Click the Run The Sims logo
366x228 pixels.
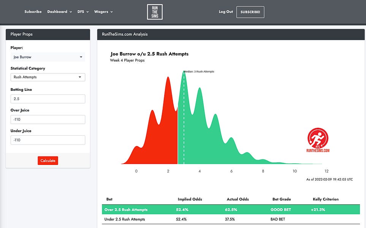pos(155,12)
